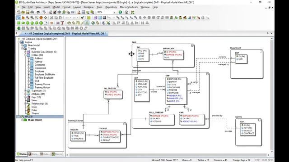Expand Main Model under Logical

(22, 45)
